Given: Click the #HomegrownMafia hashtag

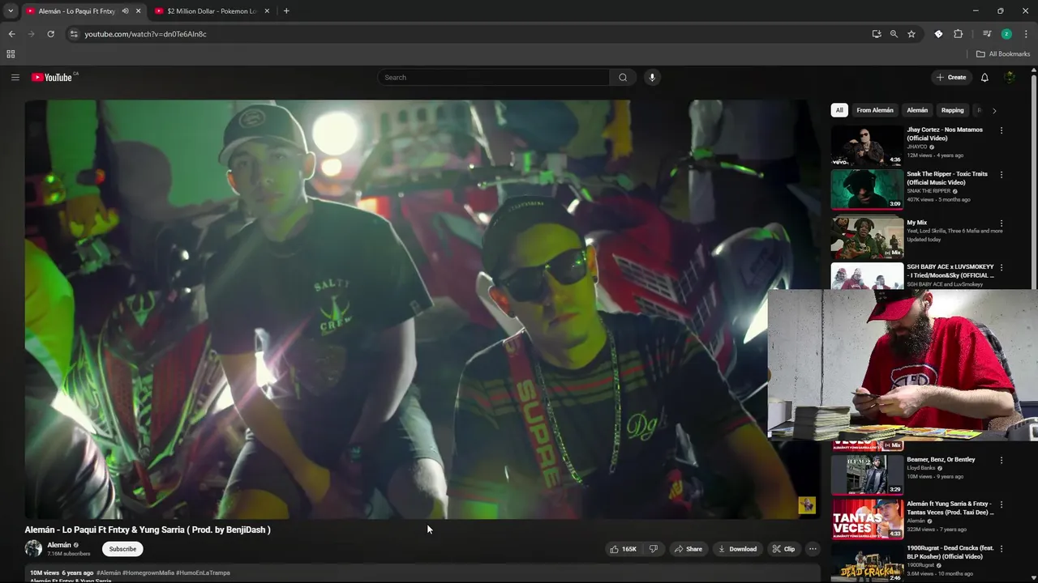Looking at the screenshot, I should (148, 572).
